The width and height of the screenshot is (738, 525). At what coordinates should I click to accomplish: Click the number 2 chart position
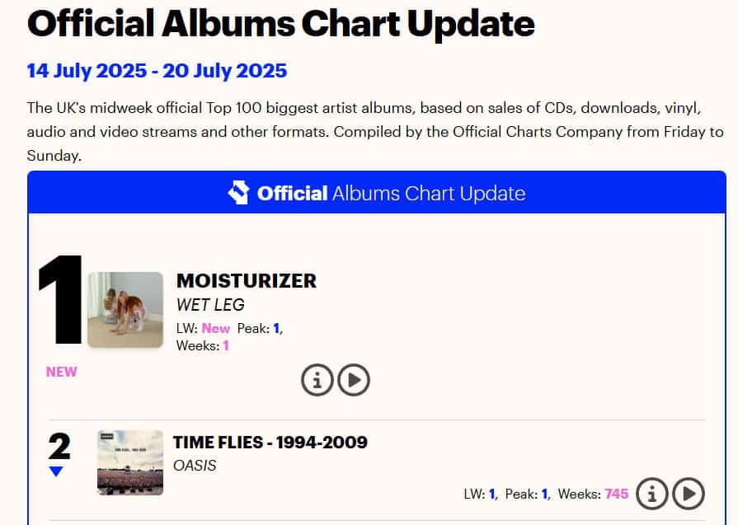[59, 447]
